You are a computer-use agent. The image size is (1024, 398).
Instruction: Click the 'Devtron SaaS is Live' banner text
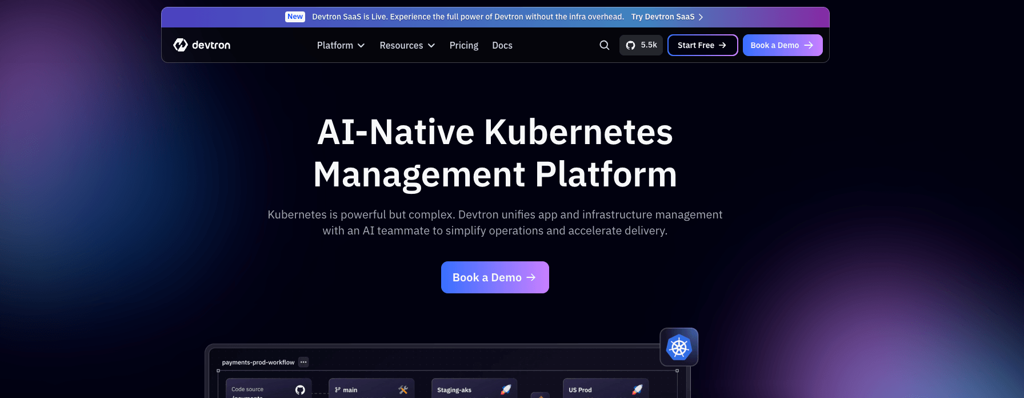pos(468,17)
